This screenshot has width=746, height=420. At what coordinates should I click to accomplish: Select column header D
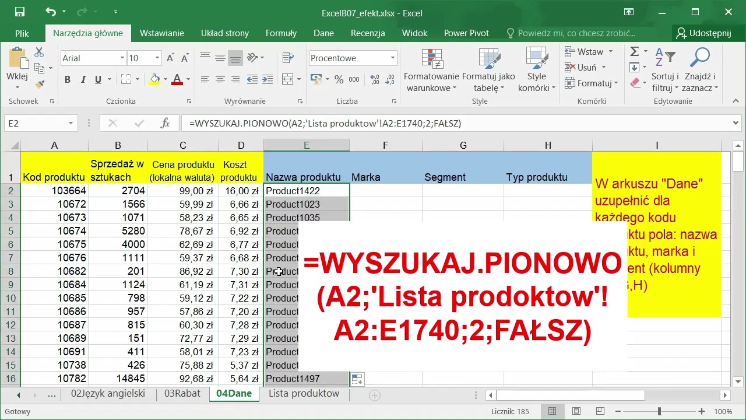click(x=241, y=145)
